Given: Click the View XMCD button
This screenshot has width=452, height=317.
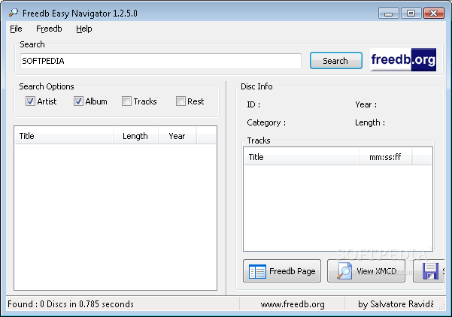Looking at the screenshot, I should (366, 271).
